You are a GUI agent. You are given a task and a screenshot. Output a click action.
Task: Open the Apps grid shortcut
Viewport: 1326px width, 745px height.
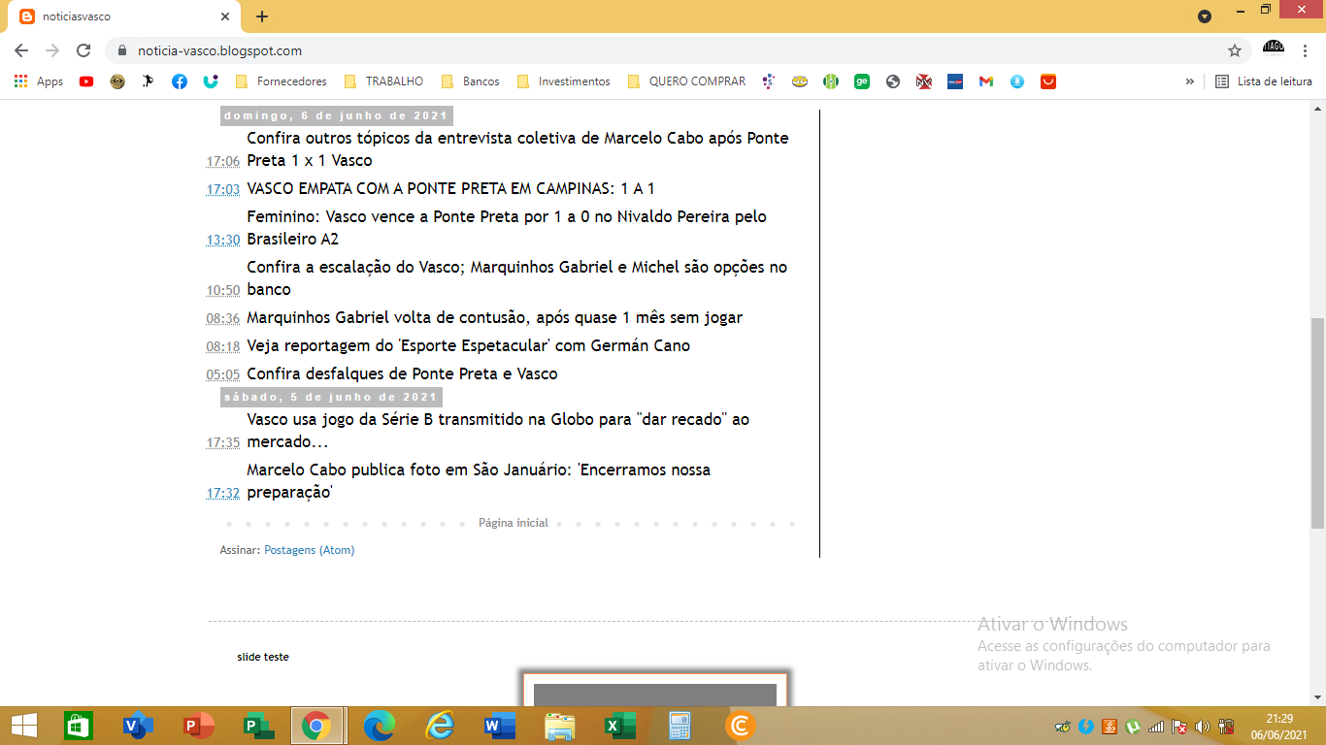pos(39,81)
